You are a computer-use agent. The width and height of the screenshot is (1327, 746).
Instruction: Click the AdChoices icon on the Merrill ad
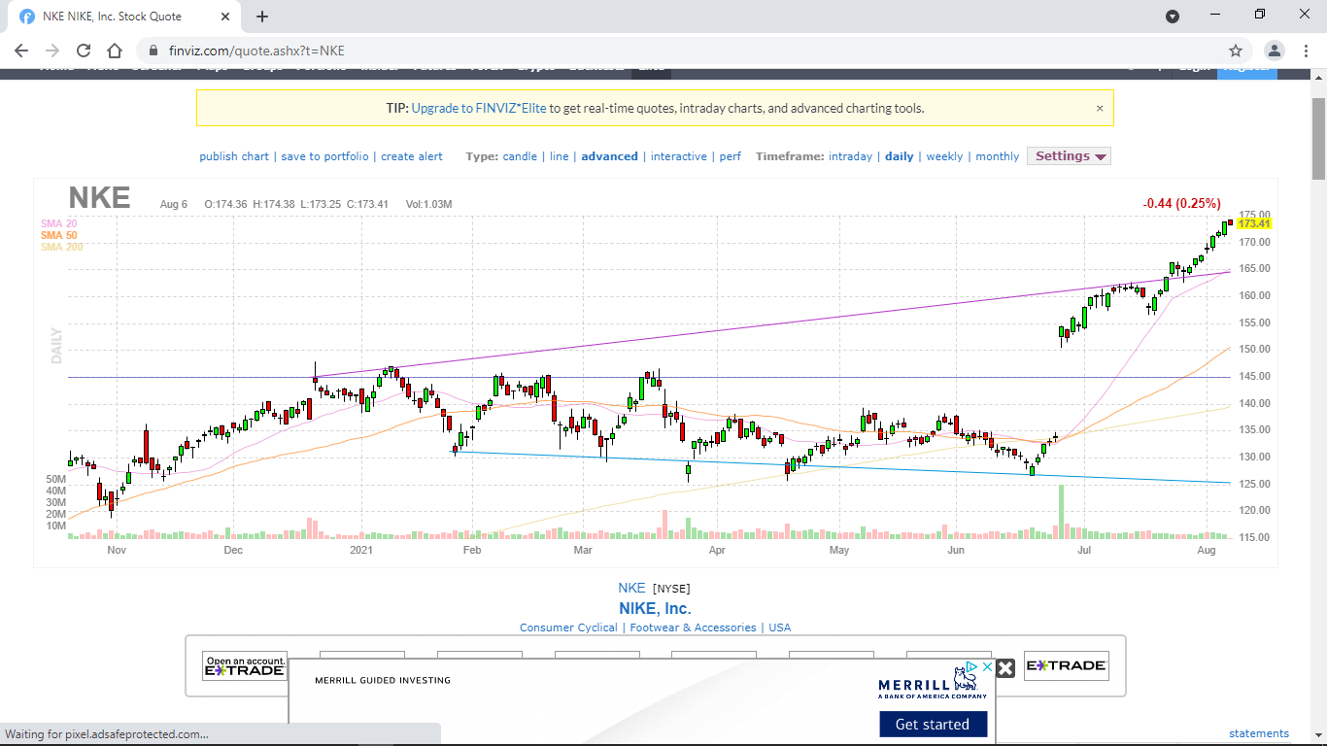(x=973, y=667)
